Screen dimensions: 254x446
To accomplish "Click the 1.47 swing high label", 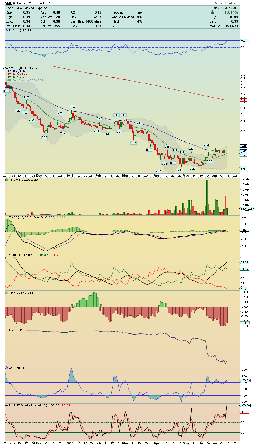I will [26, 98].
